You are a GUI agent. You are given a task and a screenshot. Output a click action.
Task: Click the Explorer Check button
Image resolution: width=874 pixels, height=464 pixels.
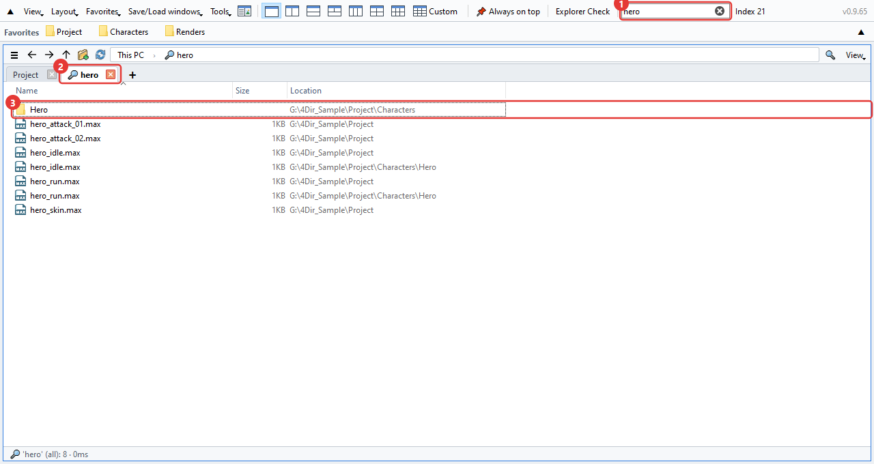(583, 12)
